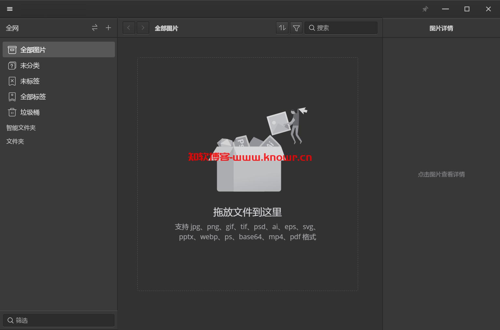Select 全部图片 in the sidebar

click(x=59, y=49)
